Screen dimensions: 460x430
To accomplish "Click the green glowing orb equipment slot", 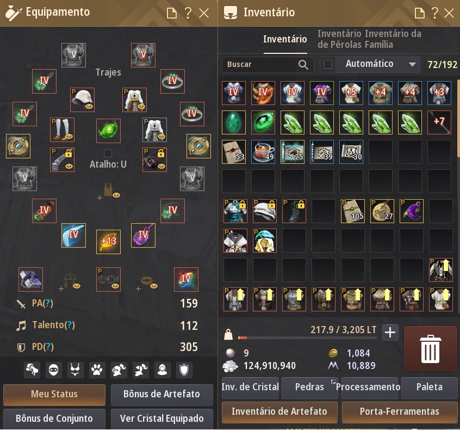I will [108, 131].
